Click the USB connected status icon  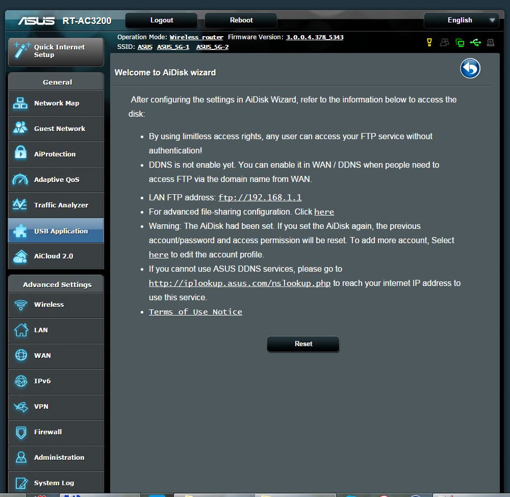pyautogui.click(x=475, y=42)
